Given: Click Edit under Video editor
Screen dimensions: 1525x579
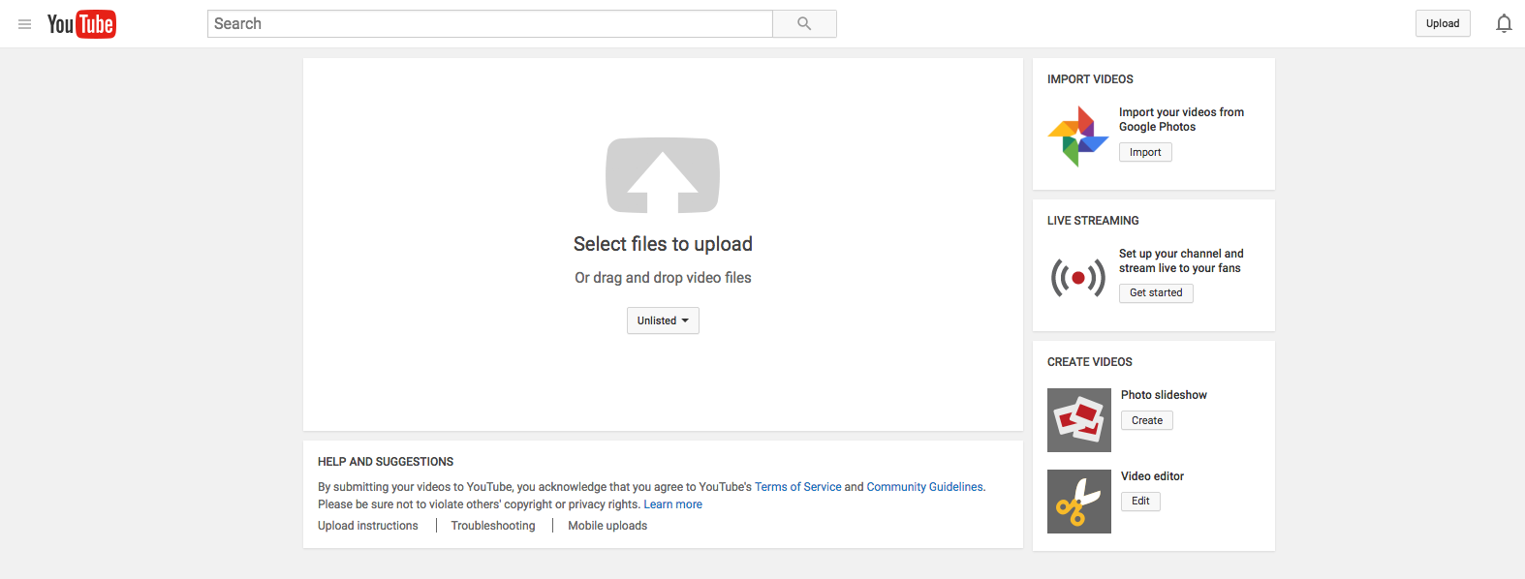Looking at the screenshot, I should tap(1140, 502).
